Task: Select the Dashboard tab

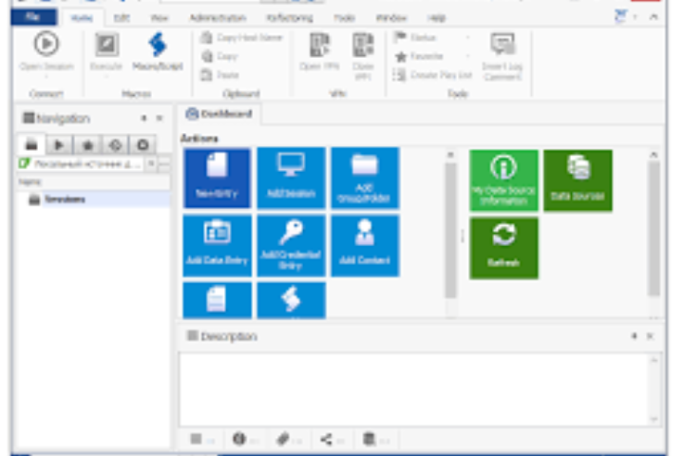Action: click(219, 114)
